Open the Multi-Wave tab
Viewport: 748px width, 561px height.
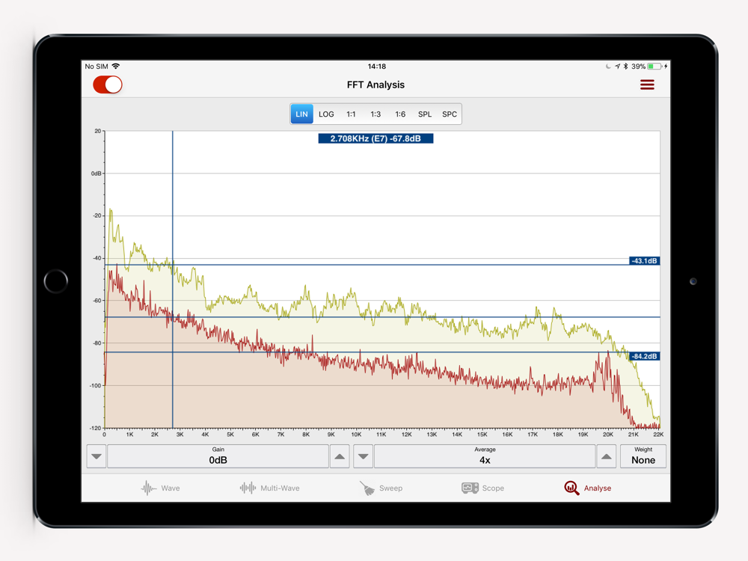pyautogui.click(x=269, y=488)
